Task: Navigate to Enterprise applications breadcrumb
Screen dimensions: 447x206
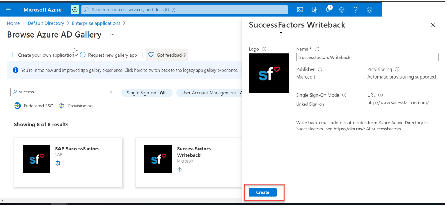Action: pos(96,23)
